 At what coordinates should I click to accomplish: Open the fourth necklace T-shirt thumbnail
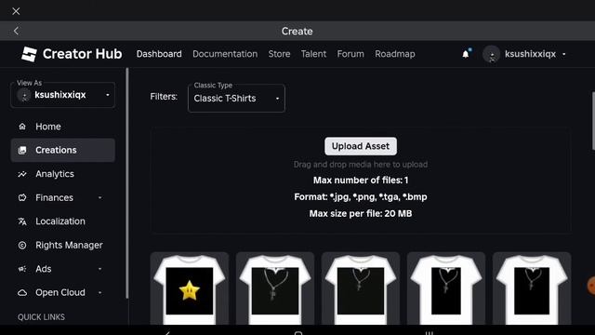(x=446, y=288)
